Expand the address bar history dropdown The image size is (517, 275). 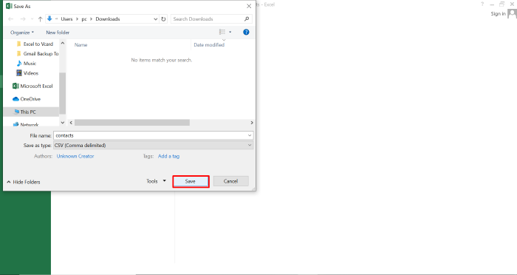156,19
